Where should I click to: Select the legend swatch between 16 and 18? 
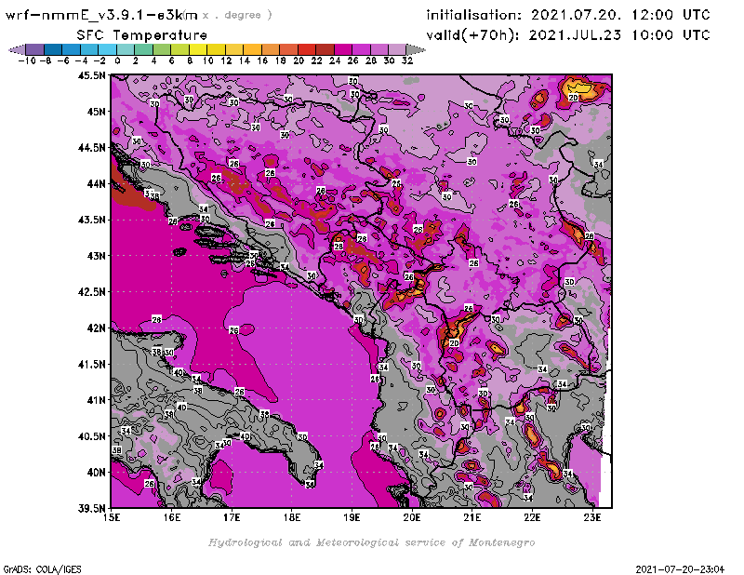click(271, 49)
